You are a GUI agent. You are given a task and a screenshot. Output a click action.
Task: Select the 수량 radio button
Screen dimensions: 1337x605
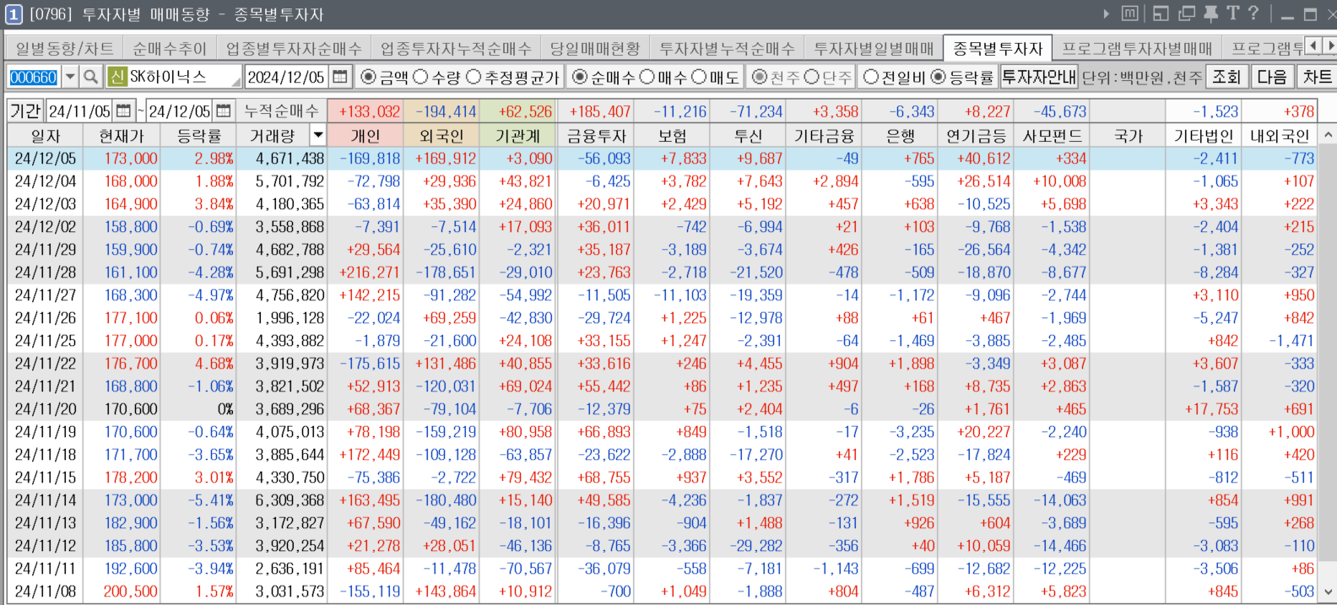point(421,77)
